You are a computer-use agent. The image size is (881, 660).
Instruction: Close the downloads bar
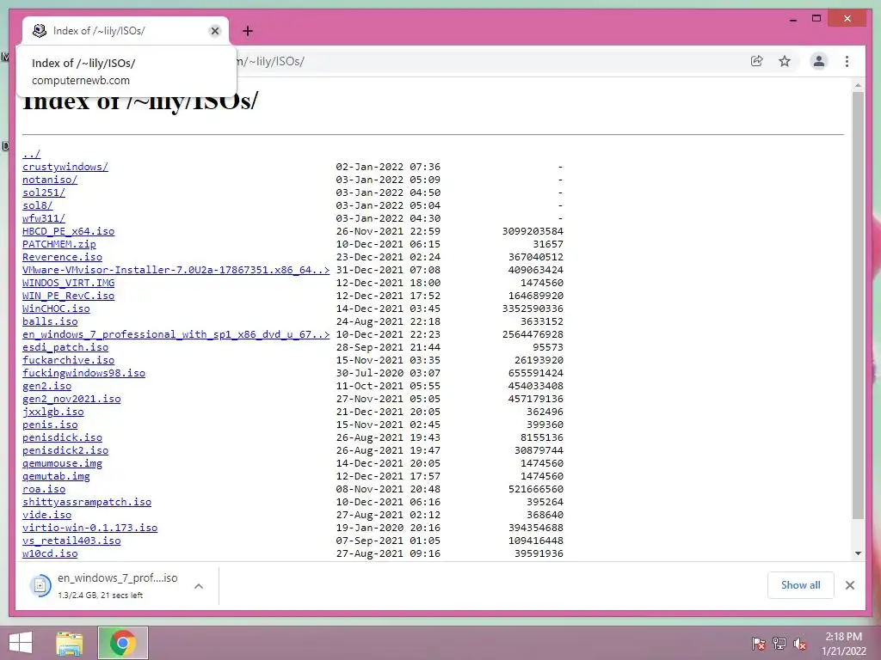click(849, 585)
